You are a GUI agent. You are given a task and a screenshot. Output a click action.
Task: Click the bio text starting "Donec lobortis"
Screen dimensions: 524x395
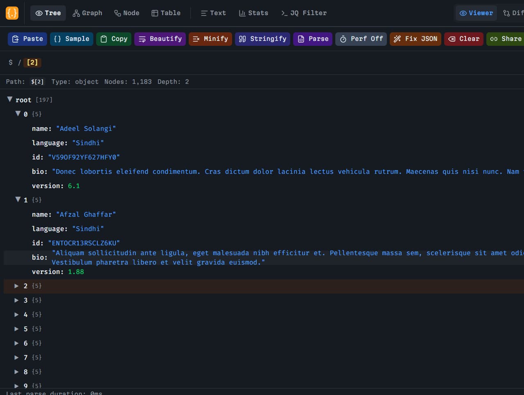click(x=288, y=171)
